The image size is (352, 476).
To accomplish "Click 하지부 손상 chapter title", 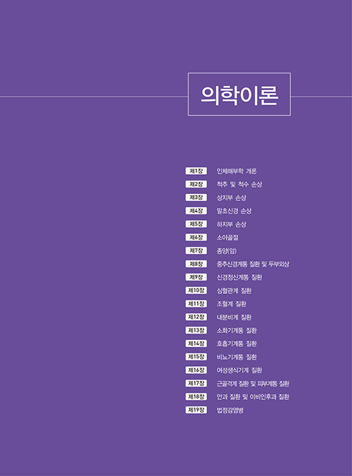I will (232, 224).
